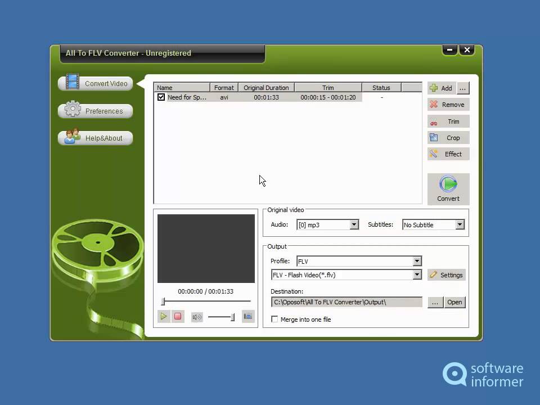540x405 pixels.
Task: Click the Trim column header
Action: [328, 88]
